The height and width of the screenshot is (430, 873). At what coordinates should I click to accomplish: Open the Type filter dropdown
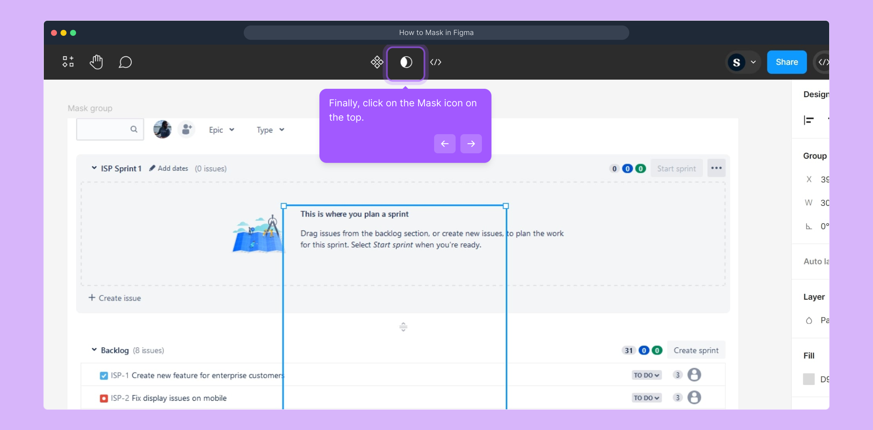point(270,130)
